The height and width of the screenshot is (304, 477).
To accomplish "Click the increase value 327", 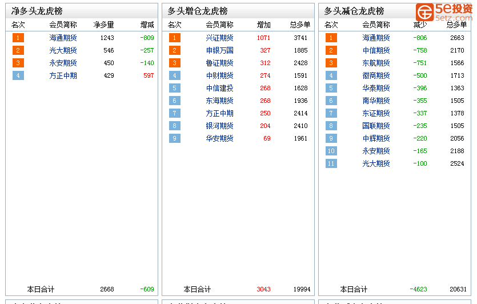I will [265, 50].
